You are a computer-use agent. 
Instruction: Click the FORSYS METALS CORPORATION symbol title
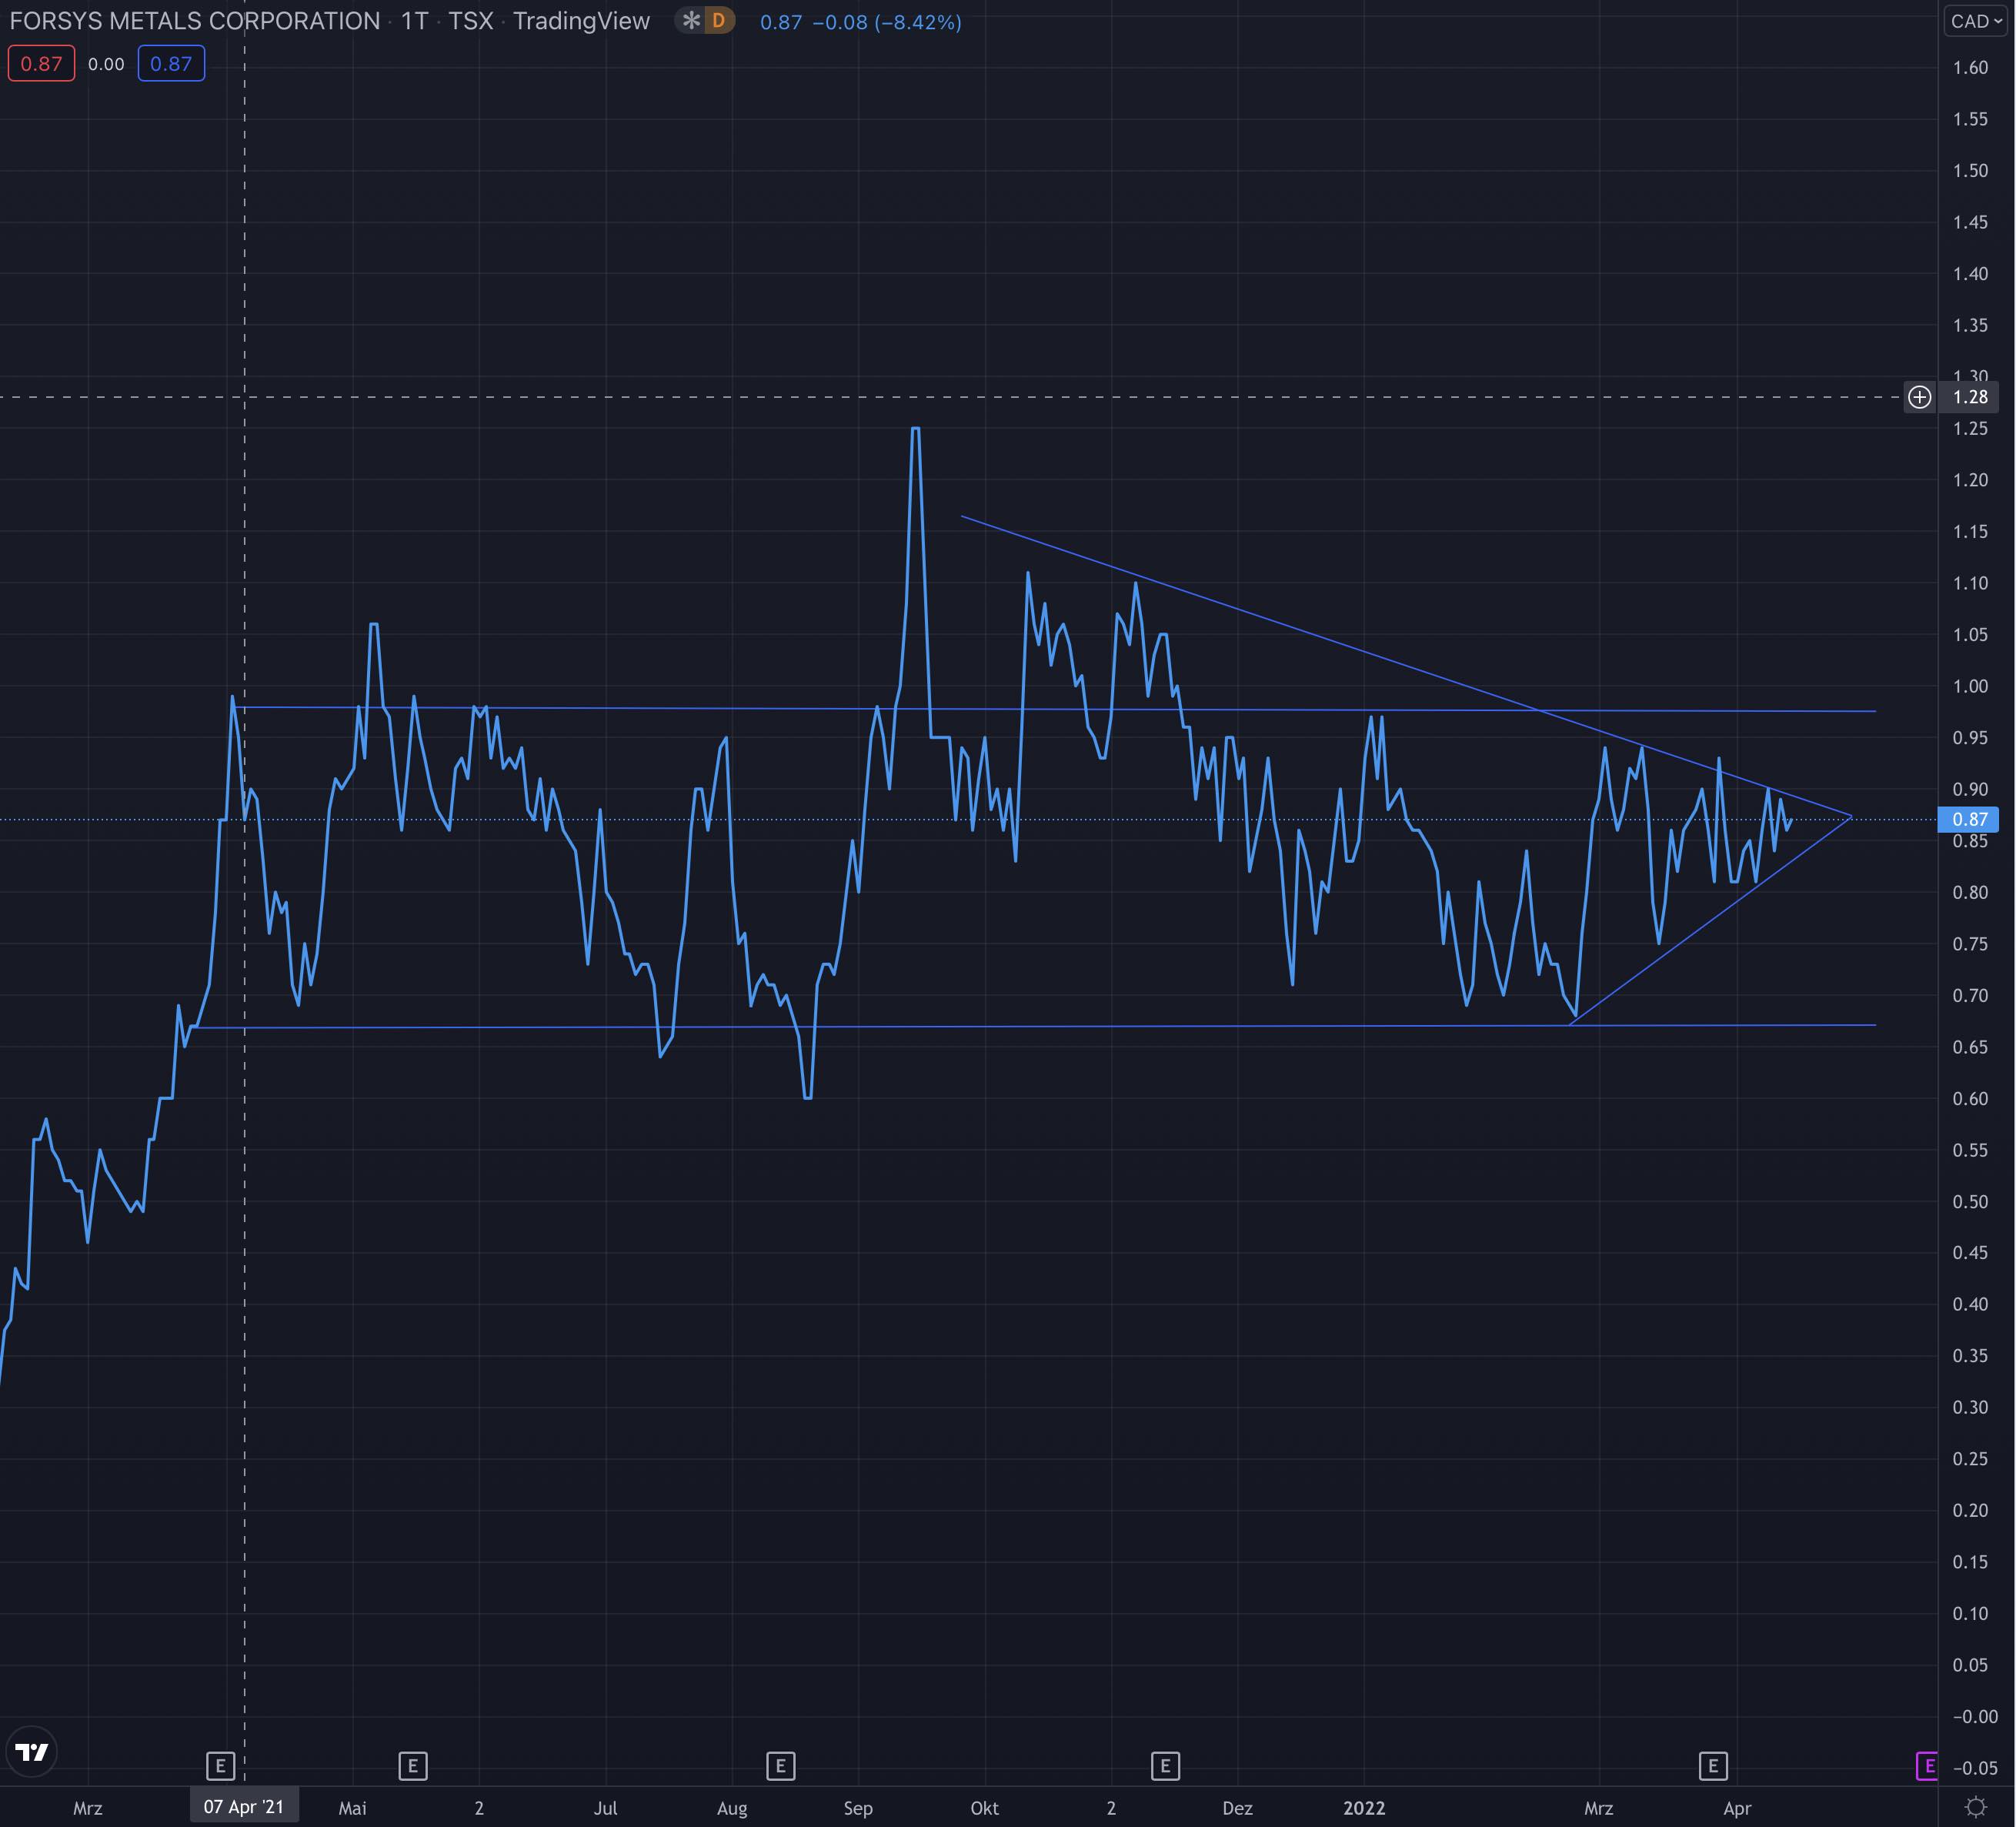(195, 21)
